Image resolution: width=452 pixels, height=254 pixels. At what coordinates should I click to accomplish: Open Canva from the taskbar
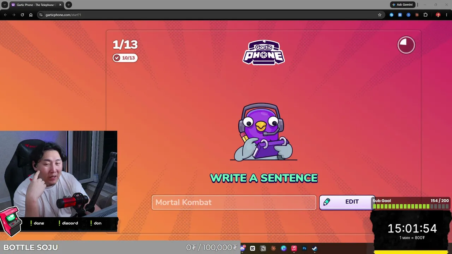pyautogui.click(x=283, y=248)
